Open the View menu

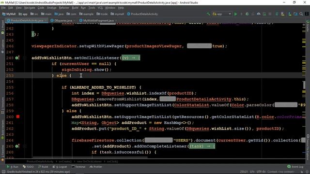(18, 8)
